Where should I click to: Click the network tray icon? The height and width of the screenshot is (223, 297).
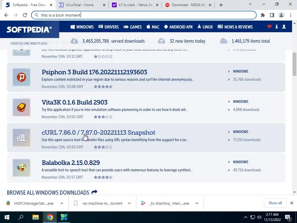253,217
